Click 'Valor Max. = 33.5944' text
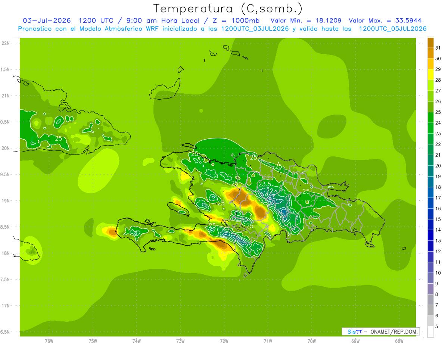 click(x=385, y=21)
